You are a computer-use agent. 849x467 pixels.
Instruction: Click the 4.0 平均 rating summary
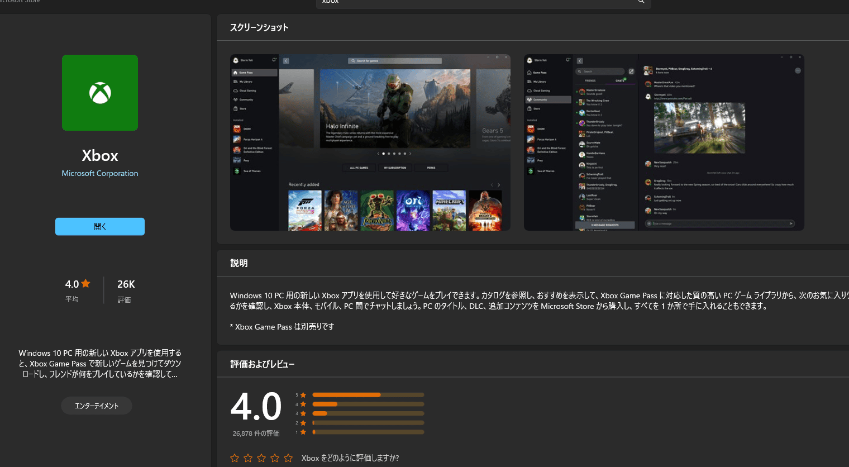click(77, 291)
